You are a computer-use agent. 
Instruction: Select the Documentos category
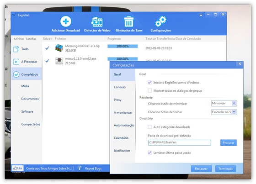pyautogui.click(x=30, y=99)
